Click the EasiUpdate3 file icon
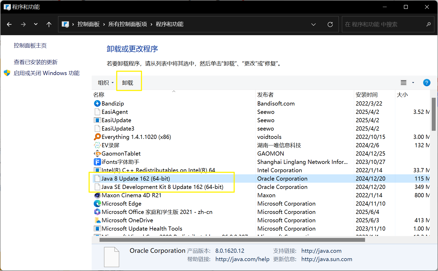Viewport: 438px width, 271px height. [x=97, y=128]
